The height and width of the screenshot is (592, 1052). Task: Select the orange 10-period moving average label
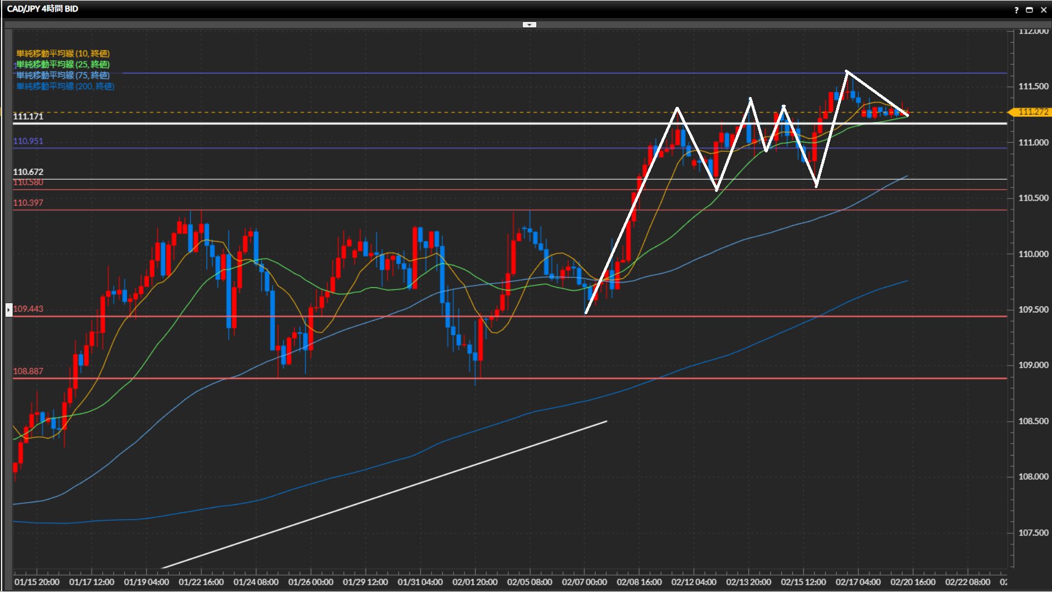pyautogui.click(x=63, y=53)
